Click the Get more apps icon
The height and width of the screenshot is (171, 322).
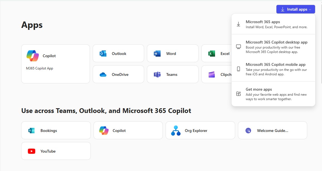pos(238,94)
